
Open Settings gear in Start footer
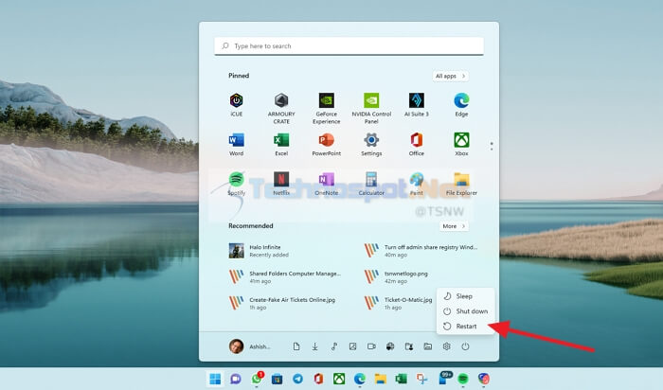(446, 346)
